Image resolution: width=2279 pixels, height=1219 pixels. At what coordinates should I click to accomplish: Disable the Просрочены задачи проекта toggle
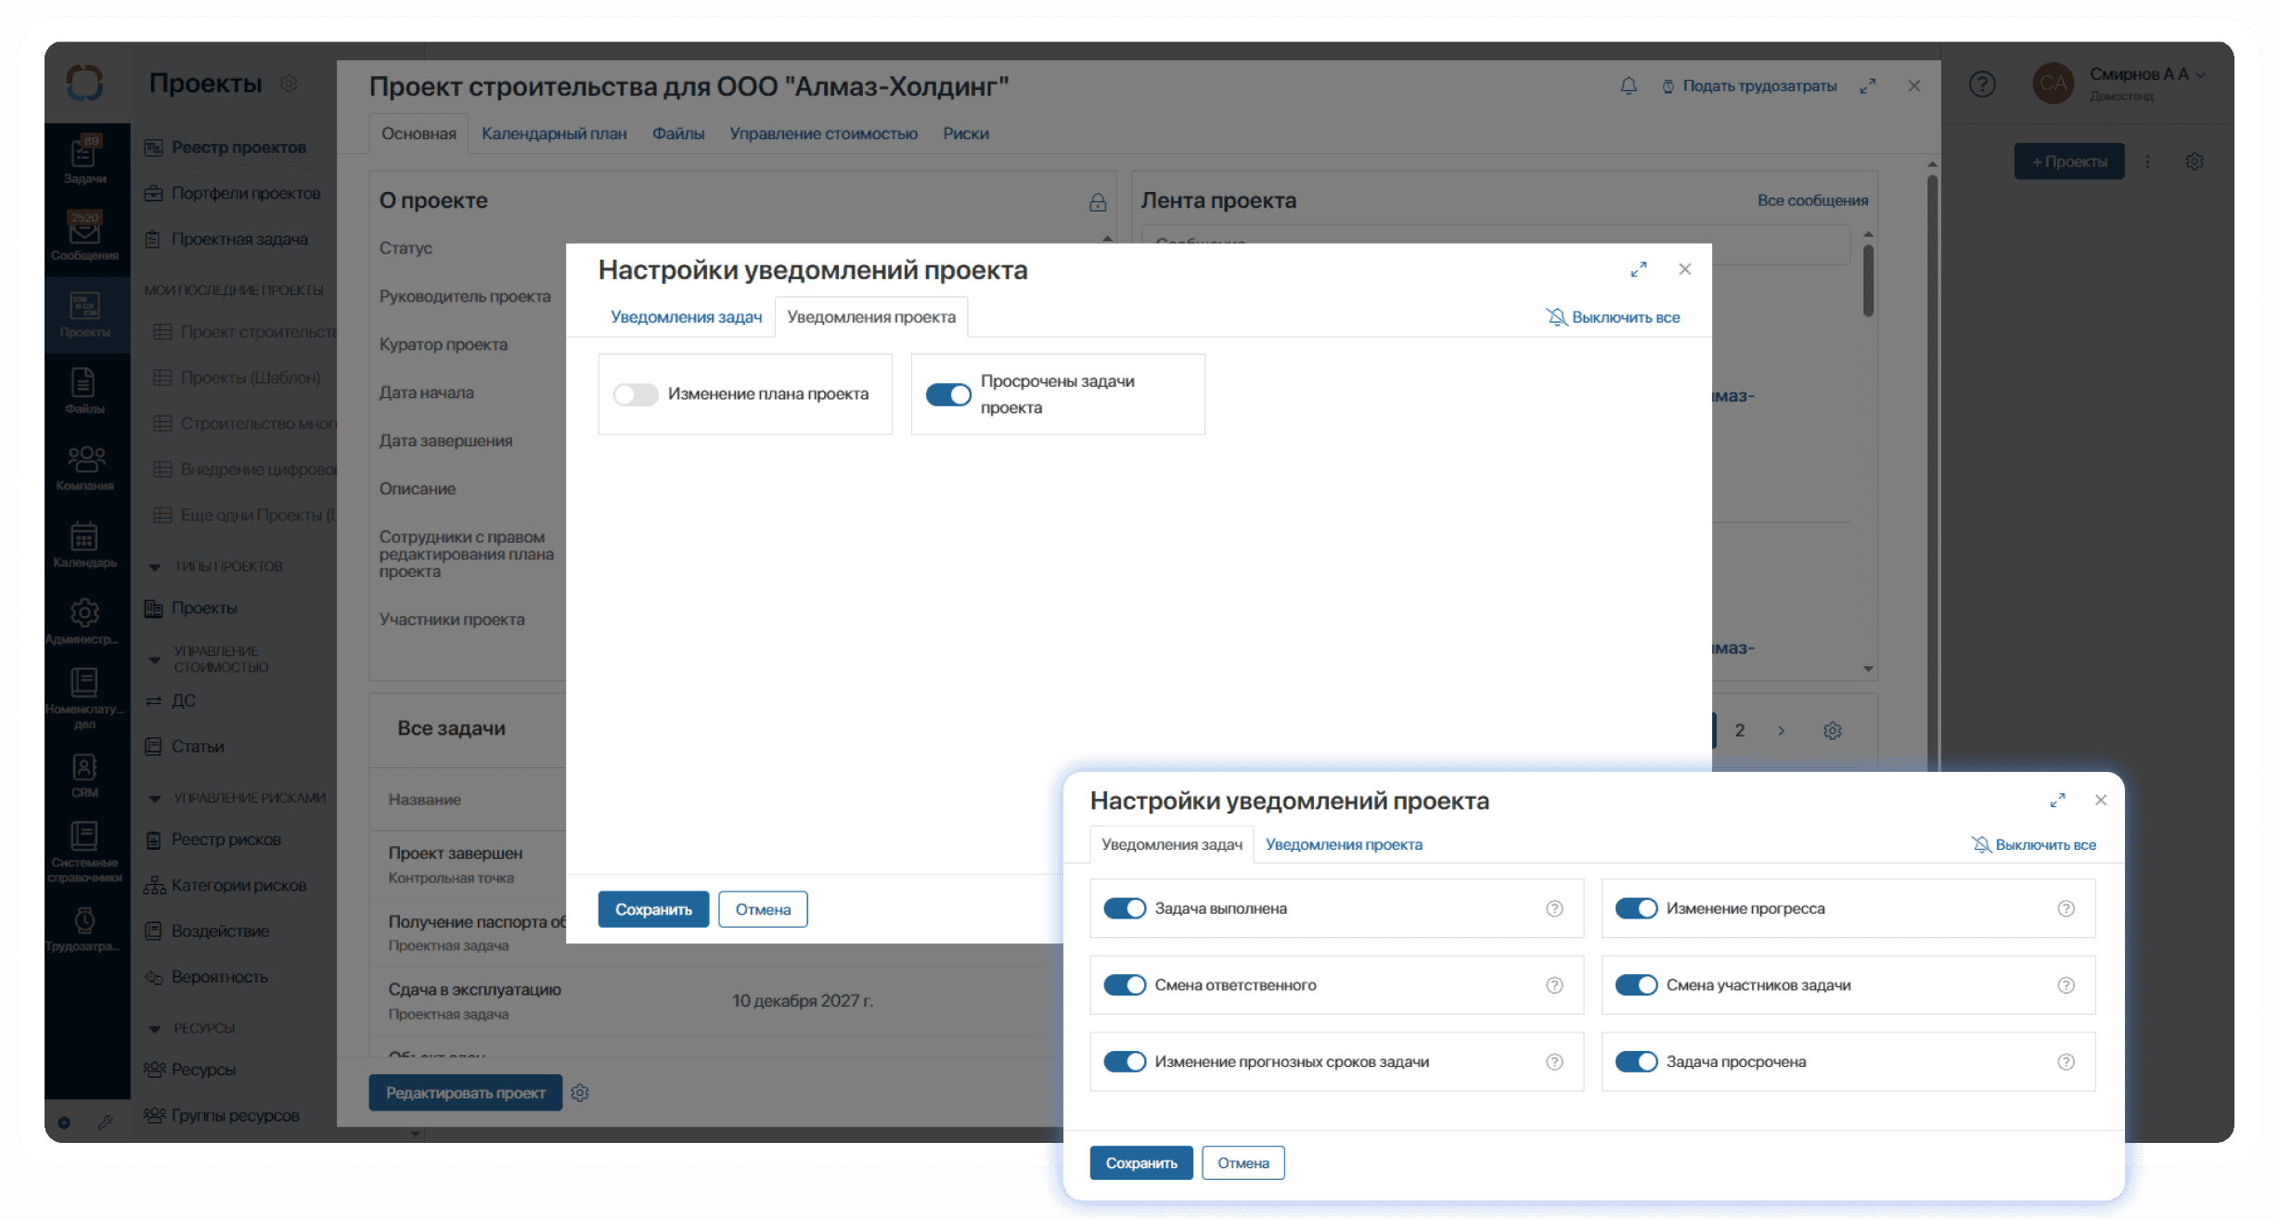point(947,394)
